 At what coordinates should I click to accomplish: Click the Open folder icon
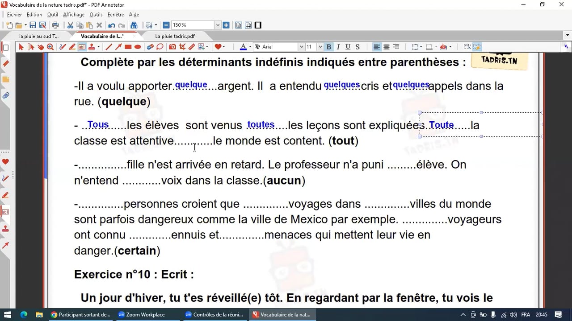point(19,25)
